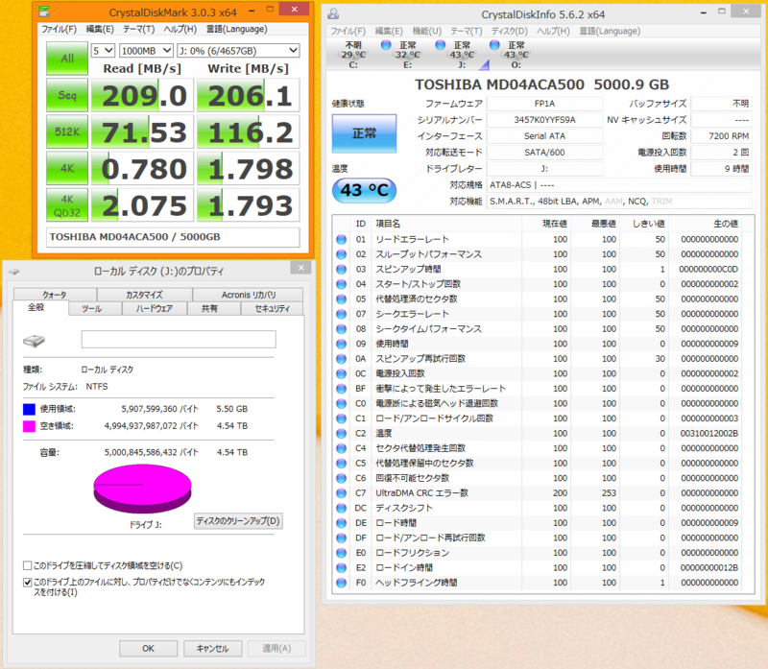The width and height of the screenshot is (768, 669).
Task: Click status circle for ID 07 シークエラーレート
Action: (342, 314)
